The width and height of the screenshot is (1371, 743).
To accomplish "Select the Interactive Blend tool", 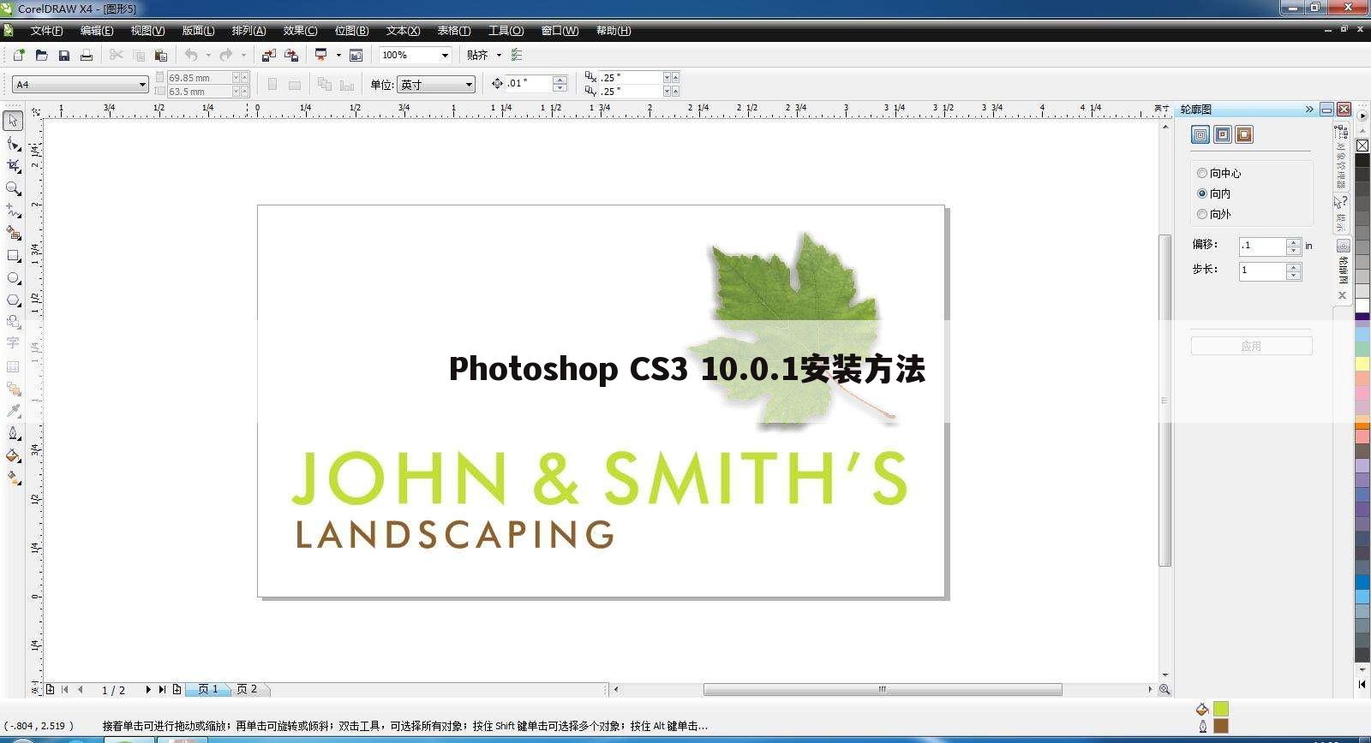I will [14, 389].
